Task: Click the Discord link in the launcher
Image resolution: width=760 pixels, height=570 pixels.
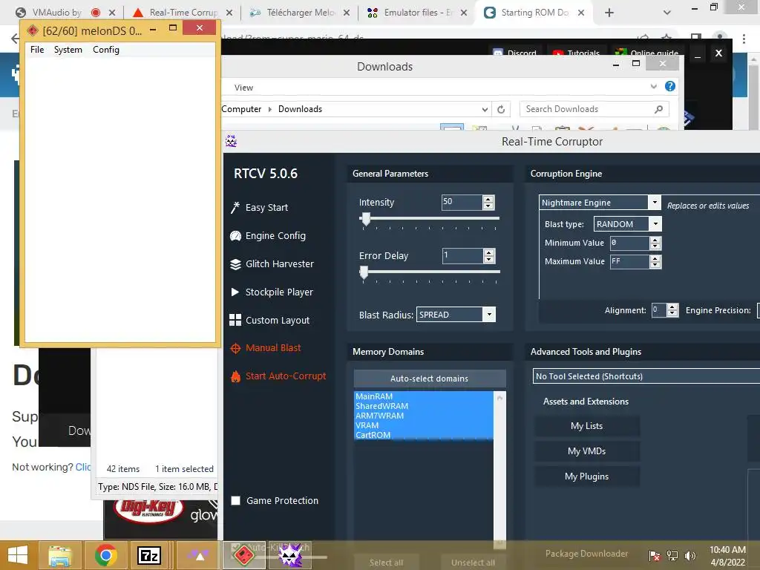Action: pyautogui.click(x=515, y=53)
